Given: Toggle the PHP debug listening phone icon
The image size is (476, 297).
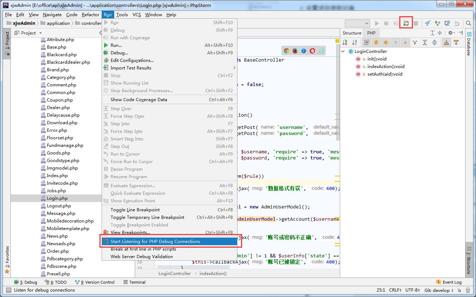Looking at the screenshot, I should pos(406,23).
